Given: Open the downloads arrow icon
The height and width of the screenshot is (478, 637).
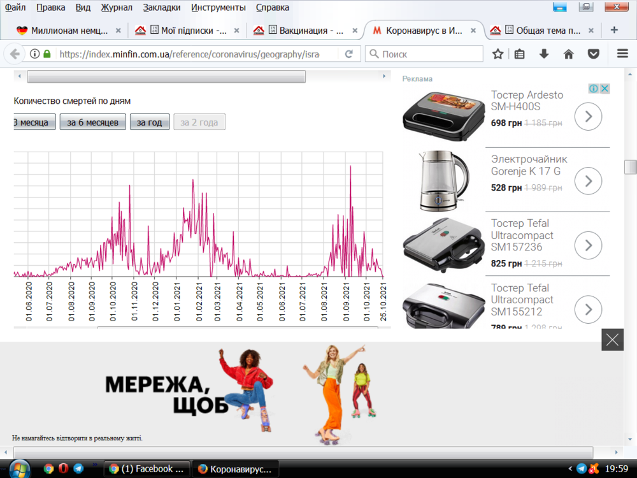Looking at the screenshot, I should click(544, 54).
